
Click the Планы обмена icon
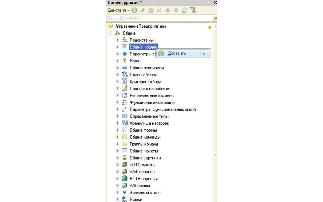pos(124,75)
